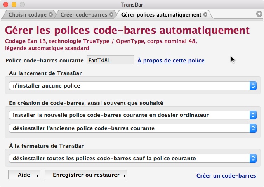The image size is (264, 187).
Task: Follow the Créer un code-barres link
Action: [x=226, y=176]
